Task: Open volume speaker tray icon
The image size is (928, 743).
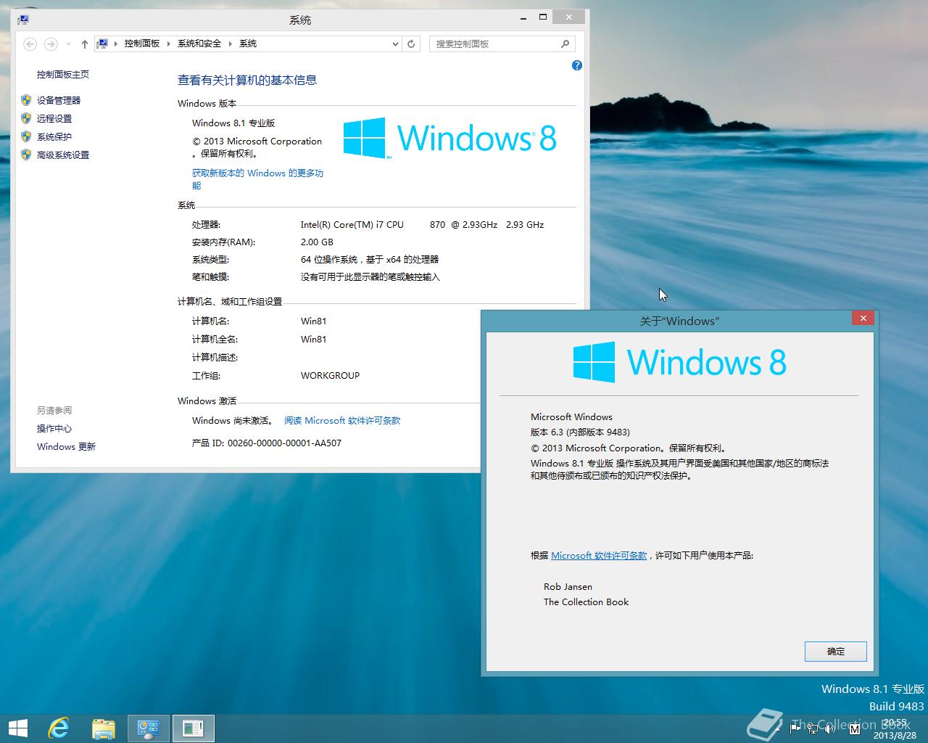Action: tap(831, 728)
